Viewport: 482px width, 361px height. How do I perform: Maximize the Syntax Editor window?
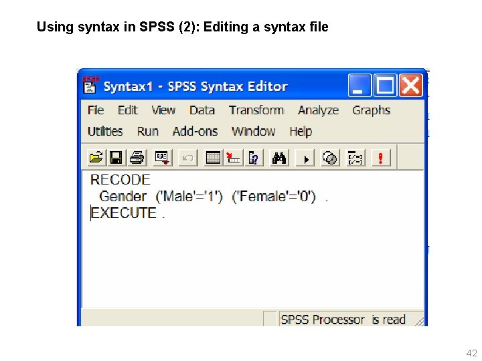(x=385, y=85)
